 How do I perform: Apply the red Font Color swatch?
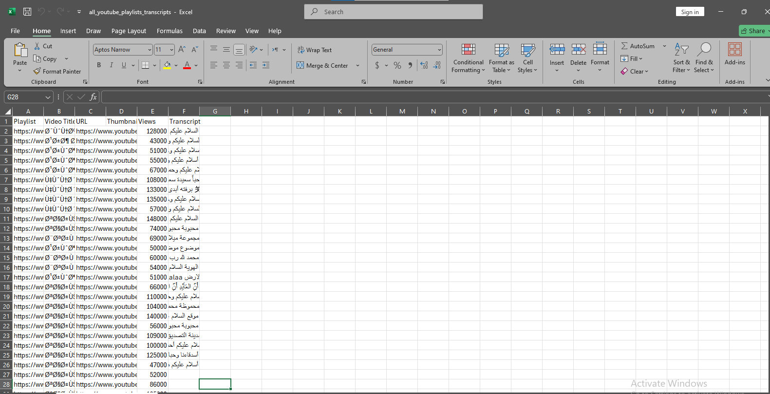coord(187,65)
